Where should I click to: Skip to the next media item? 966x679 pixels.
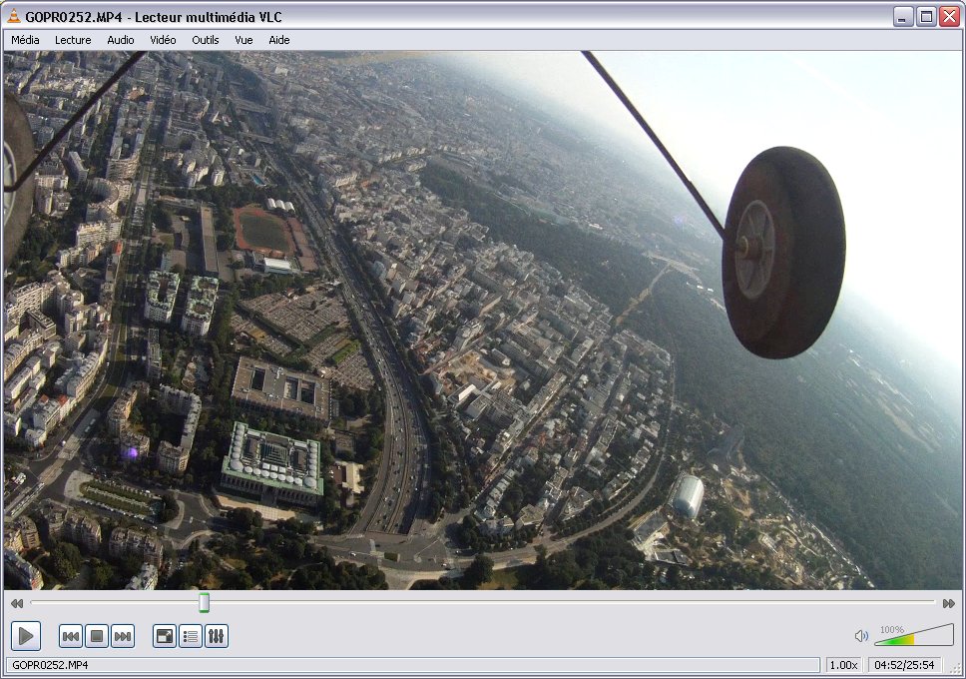(123, 636)
